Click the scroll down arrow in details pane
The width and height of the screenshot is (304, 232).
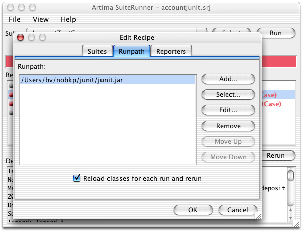coord(290,218)
